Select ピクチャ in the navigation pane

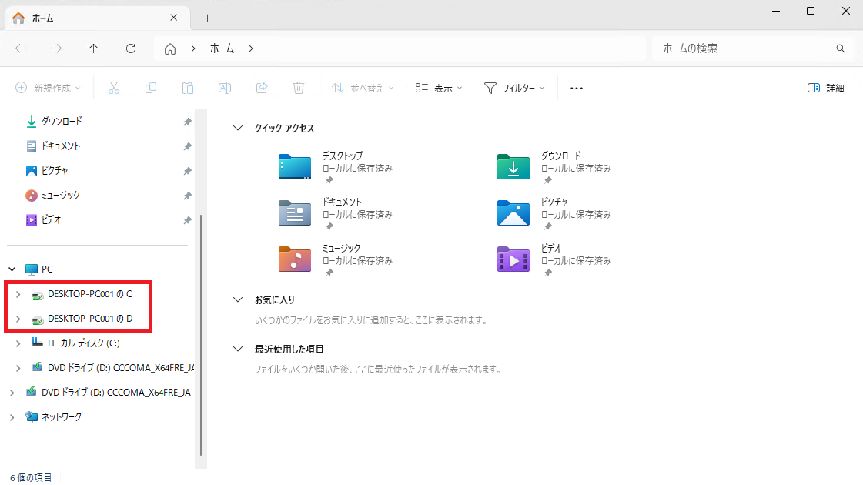click(x=55, y=171)
